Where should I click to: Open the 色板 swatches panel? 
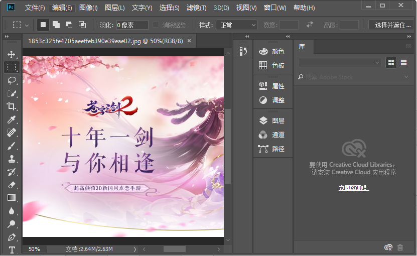272,65
